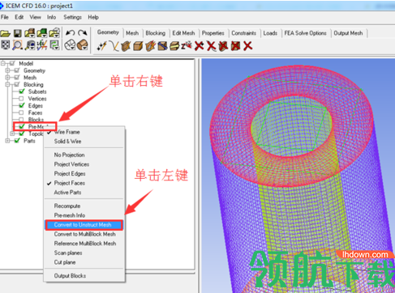Toggle the Pre-Mesh checkbox
The width and height of the screenshot is (395, 293).
click(22, 126)
